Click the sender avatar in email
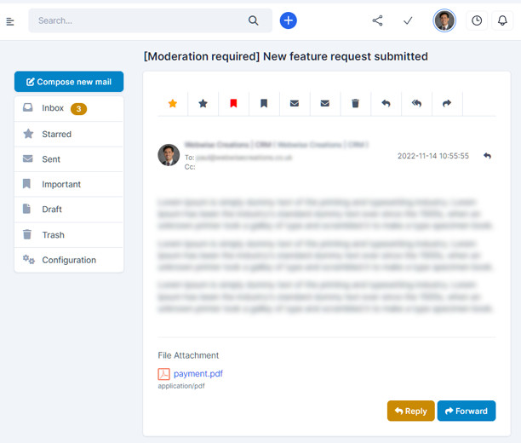 (169, 155)
